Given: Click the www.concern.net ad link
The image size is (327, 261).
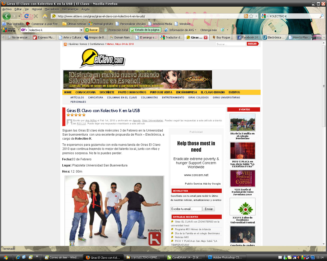Looking at the screenshot, I should pyautogui.click(x=196, y=175).
